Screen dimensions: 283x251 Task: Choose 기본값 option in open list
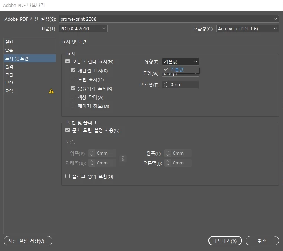coord(181,69)
